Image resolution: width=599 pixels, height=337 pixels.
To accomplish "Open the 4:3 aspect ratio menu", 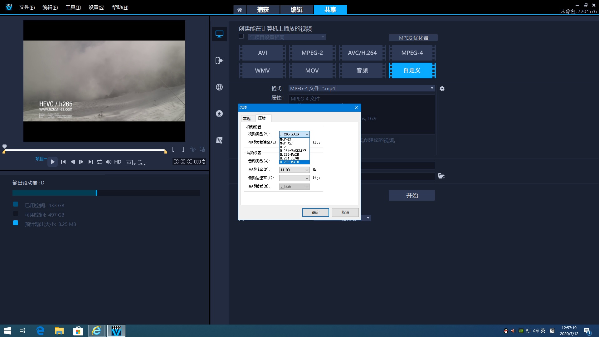I will pyautogui.click(x=130, y=163).
